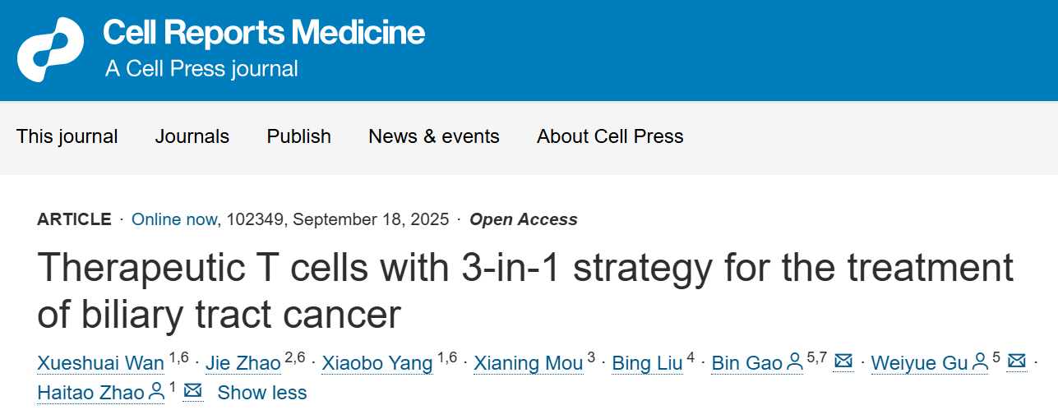Viewport: 1058px width, 419px height.
Task: Click Bin Gao's author profile icon
Action: (x=795, y=362)
